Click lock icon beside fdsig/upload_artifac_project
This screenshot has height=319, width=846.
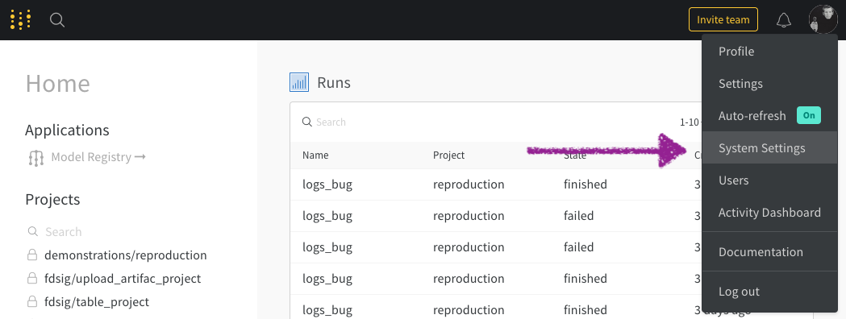tap(32, 278)
